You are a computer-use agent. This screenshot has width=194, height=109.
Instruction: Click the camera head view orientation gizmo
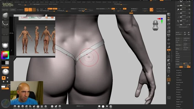155,25
